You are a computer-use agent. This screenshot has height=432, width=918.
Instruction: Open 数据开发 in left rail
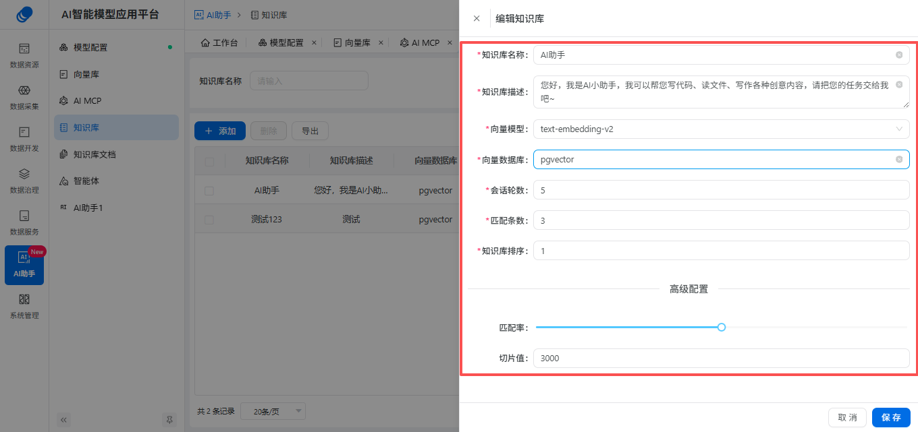point(24,139)
